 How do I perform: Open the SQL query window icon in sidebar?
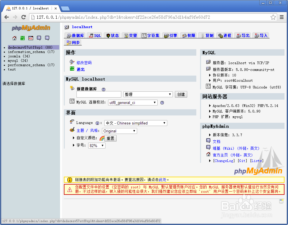31,38
